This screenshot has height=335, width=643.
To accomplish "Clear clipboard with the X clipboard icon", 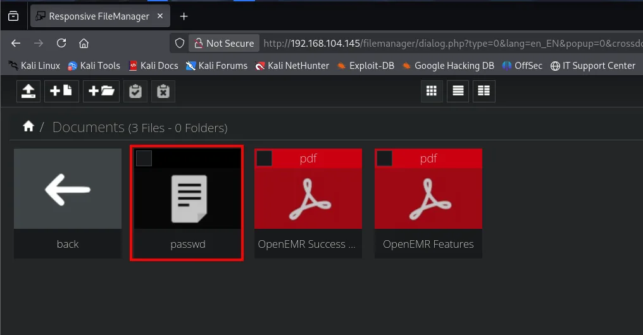I will (163, 91).
